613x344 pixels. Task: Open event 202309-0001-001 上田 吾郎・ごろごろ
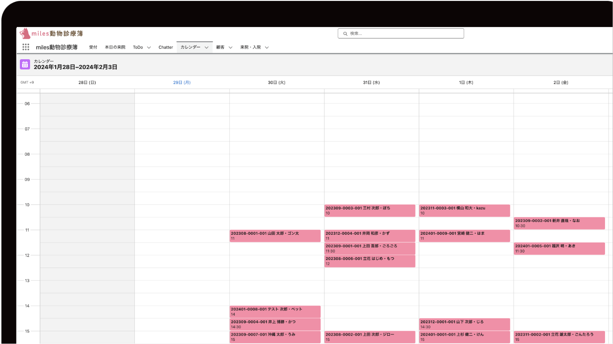[x=370, y=248]
